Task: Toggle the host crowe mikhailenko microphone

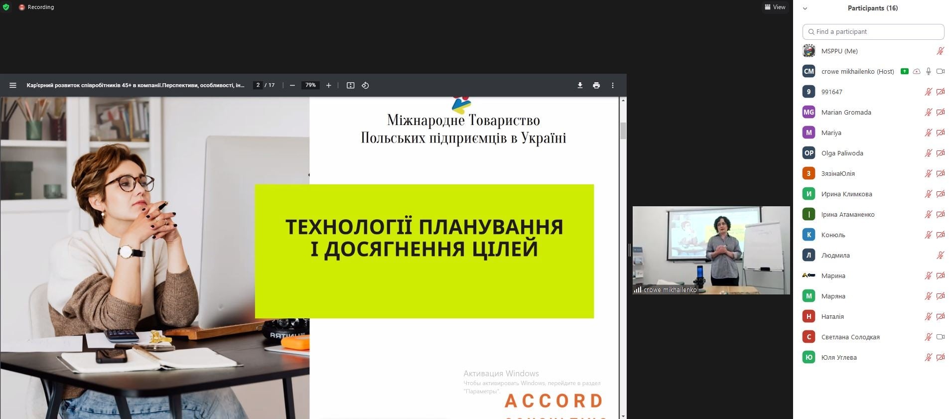Action: point(929,72)
